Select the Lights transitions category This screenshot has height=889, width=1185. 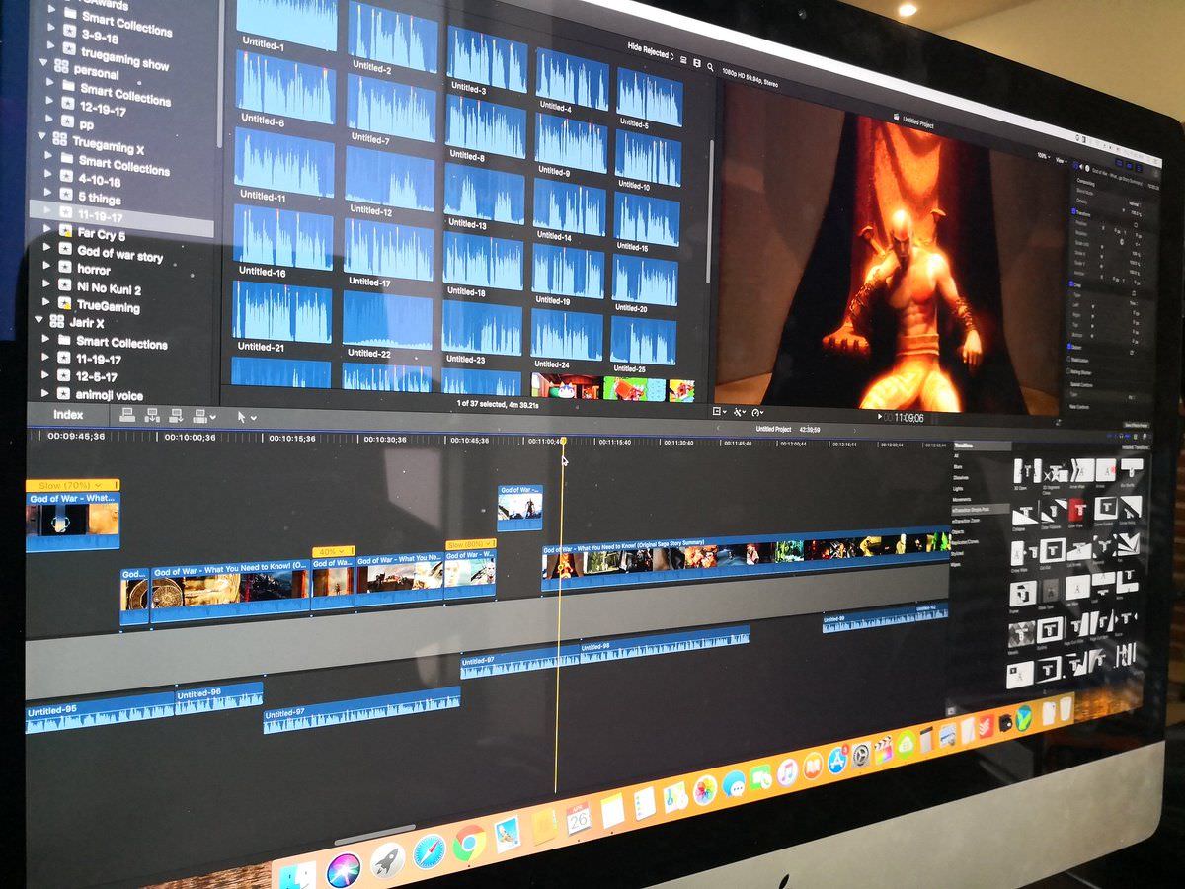click(x=960, y=489)
